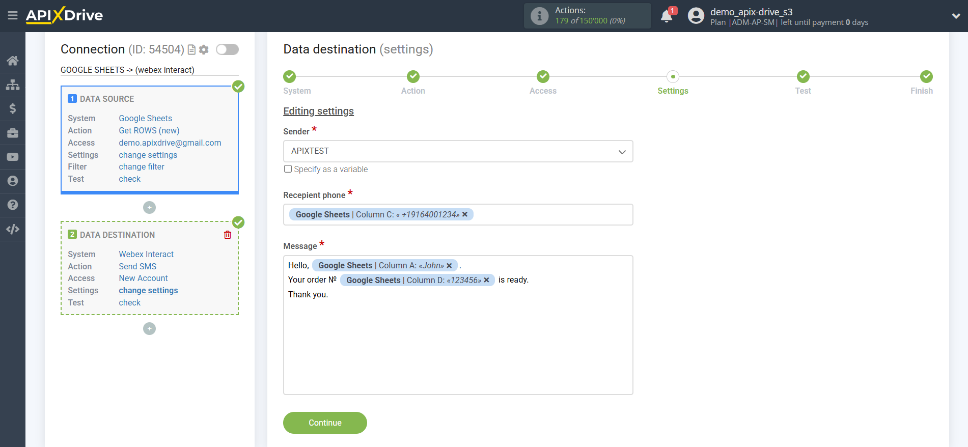Open Google Sheets system link

(x=145, y=118)
